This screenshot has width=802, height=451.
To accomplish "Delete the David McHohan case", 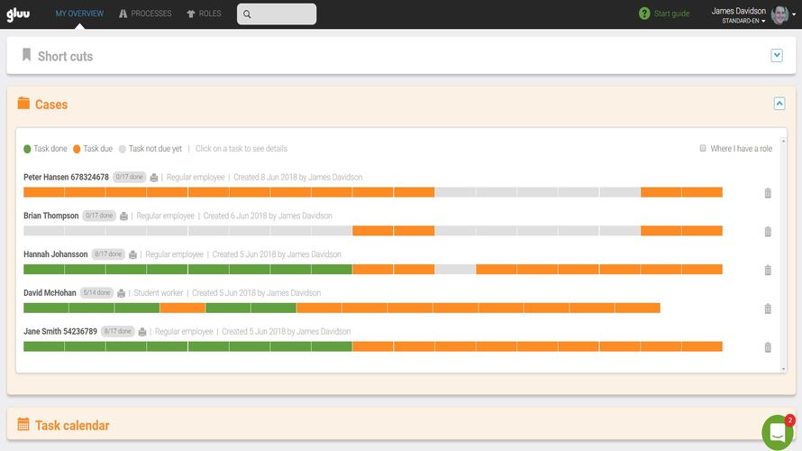I will [x=768, y=308].
